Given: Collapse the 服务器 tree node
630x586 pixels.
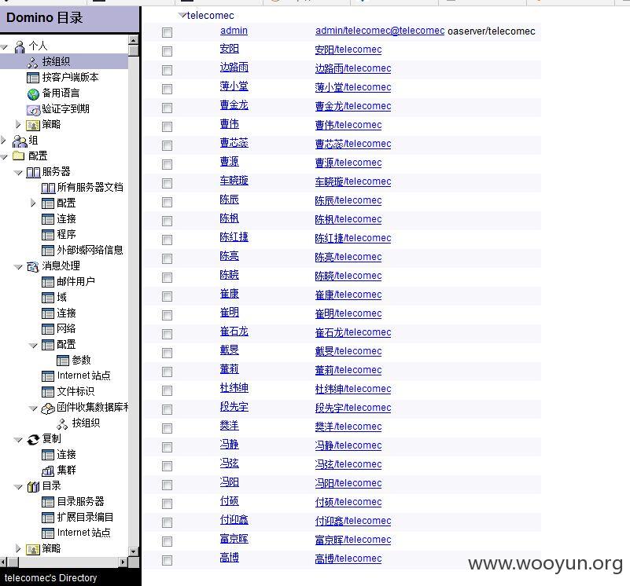Looking at the screenshot, I should [x=18, y=173].
